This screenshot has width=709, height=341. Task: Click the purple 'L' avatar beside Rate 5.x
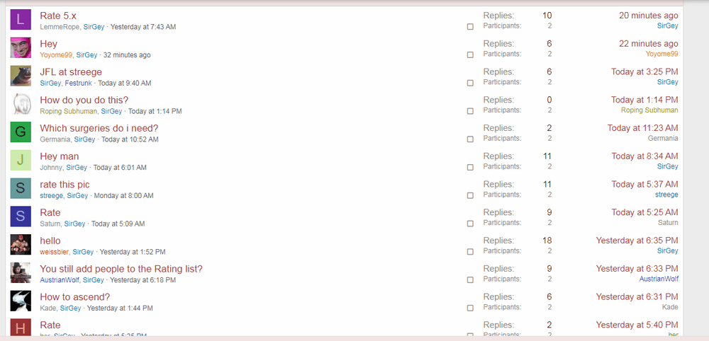(x=21, y=20)
